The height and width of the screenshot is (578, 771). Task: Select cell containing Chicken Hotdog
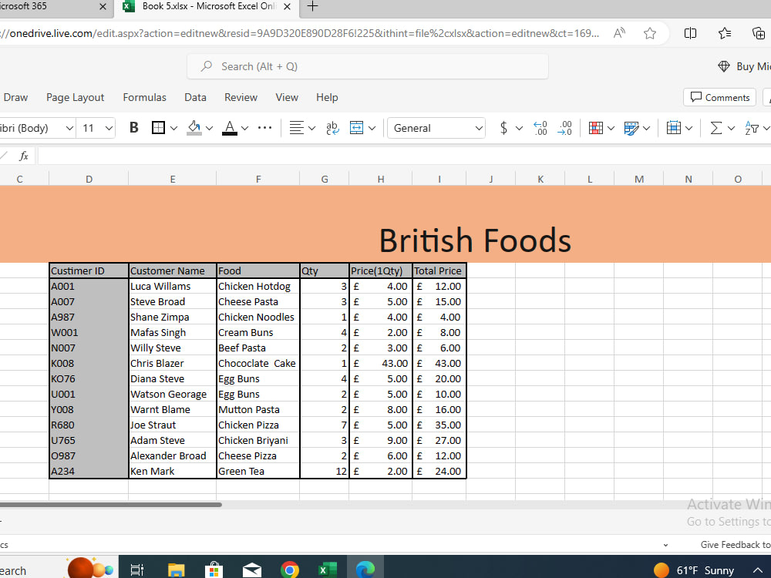258,286
